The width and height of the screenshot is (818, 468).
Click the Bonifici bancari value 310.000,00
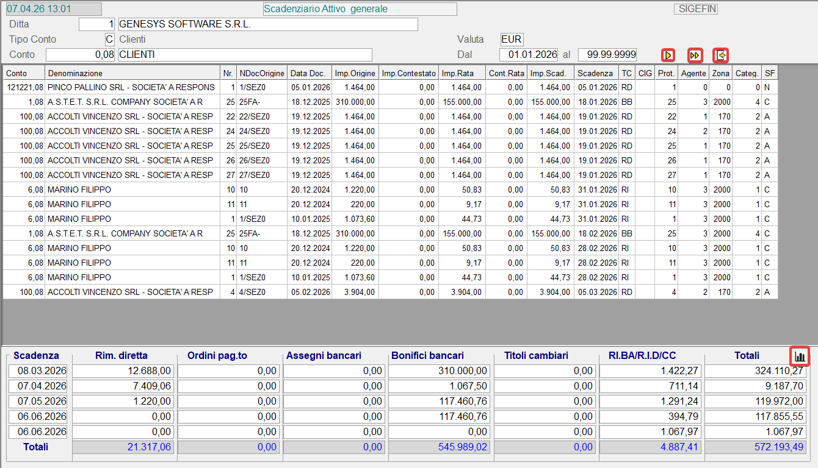point(440,371)
